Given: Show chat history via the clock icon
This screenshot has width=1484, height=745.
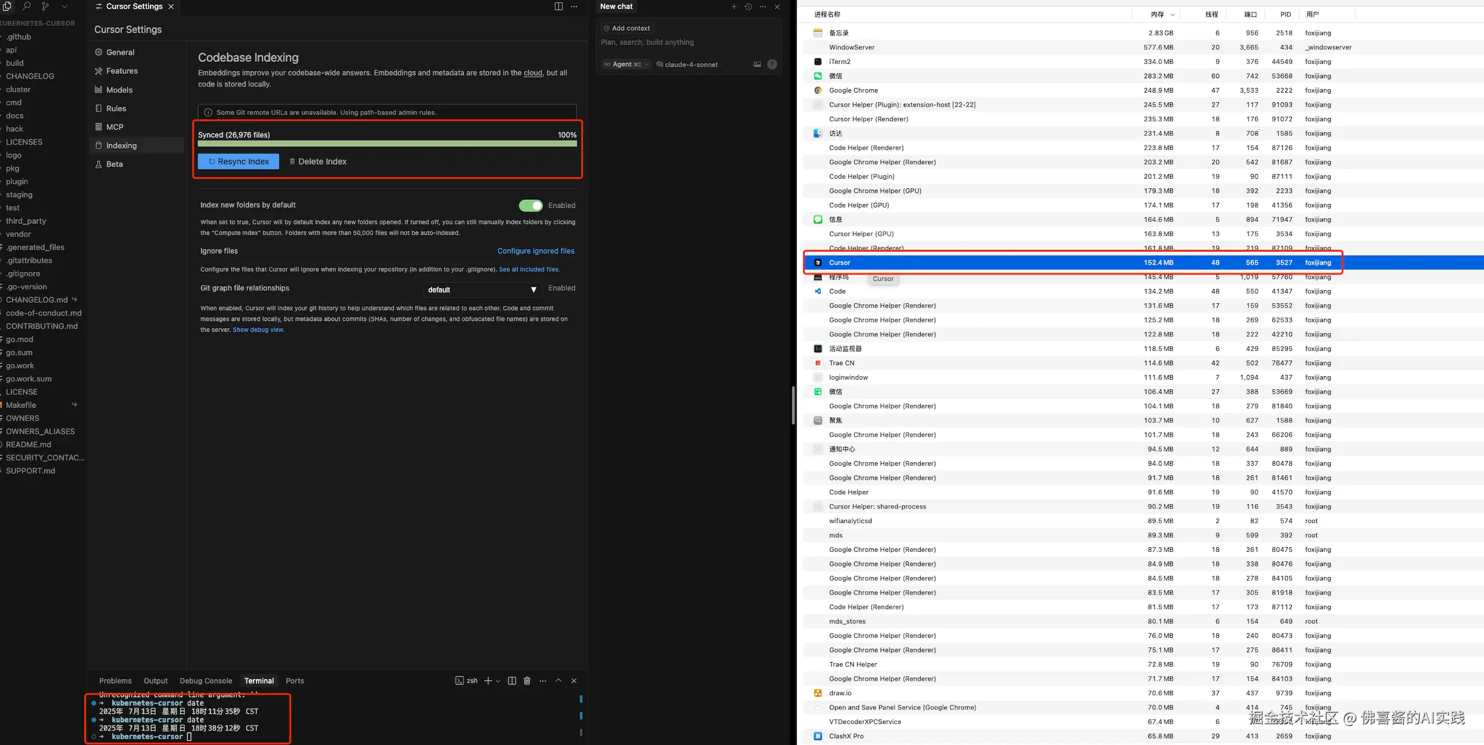Looking at the screenshot, I should click(x=748, y=7).
